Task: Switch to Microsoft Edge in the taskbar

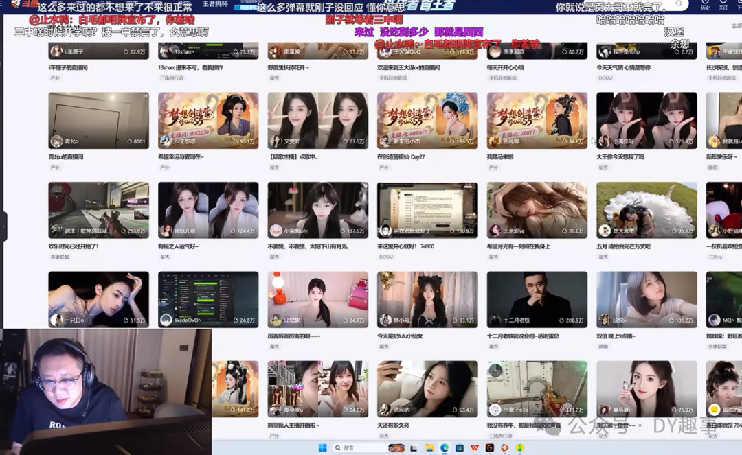Action: tap(445, 447)
